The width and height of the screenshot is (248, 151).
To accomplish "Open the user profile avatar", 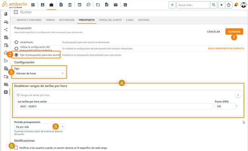I will pyautogui.click(x=243, y=5).
